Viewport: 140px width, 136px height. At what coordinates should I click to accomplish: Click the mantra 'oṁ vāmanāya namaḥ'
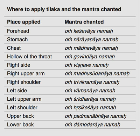click(x=90, y=91)
